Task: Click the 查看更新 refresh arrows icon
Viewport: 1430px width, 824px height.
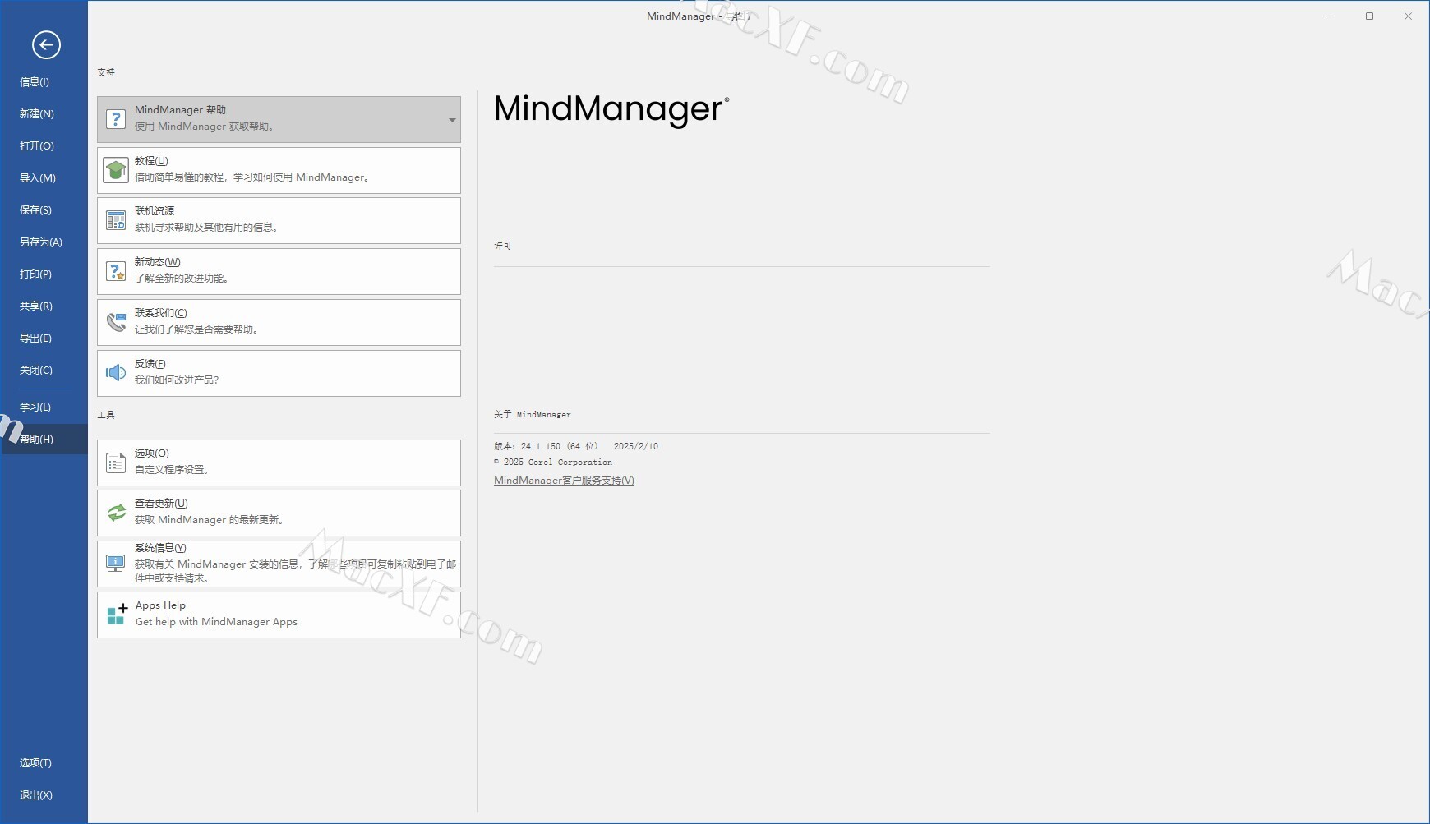Action: (116, 513)
